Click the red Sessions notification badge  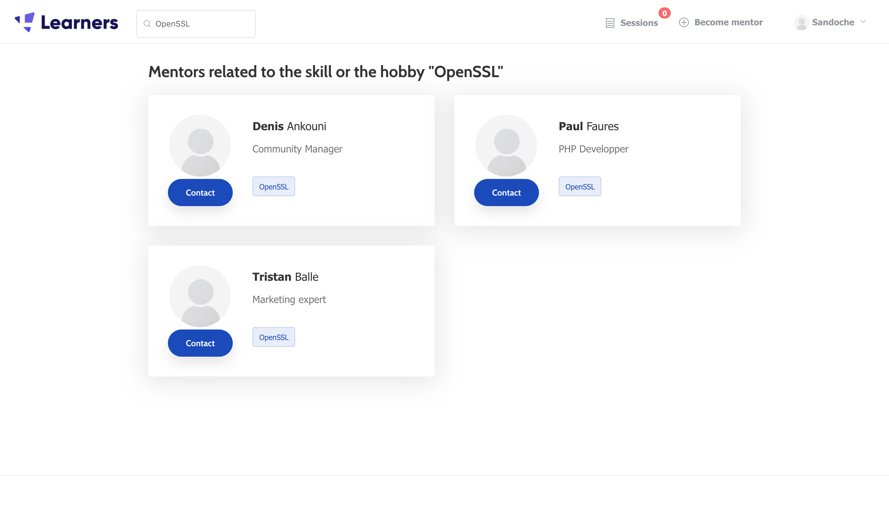[x=664, y=13]
